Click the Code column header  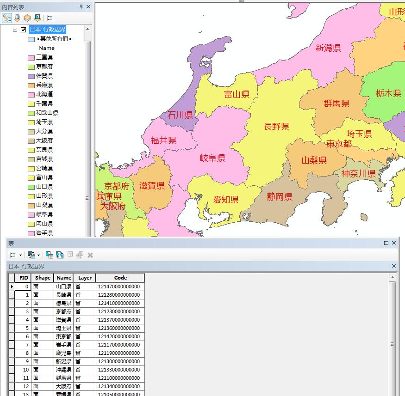(119, 278)
